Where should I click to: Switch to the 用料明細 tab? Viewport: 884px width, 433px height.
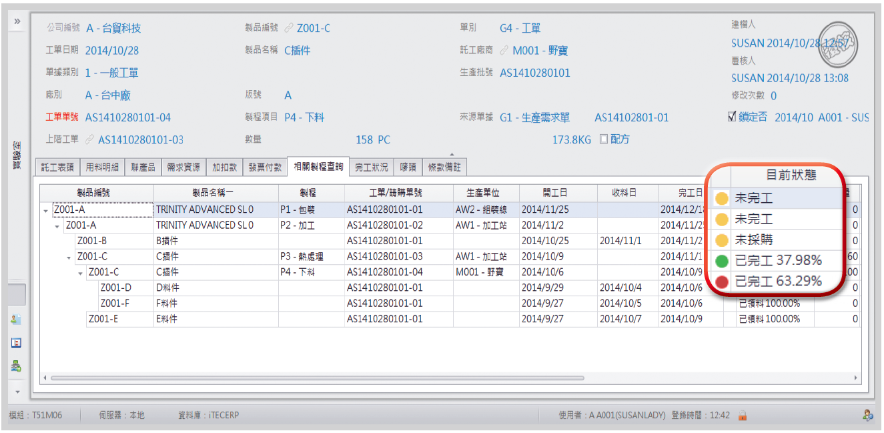pyautogui.click(x=103, y=167)
